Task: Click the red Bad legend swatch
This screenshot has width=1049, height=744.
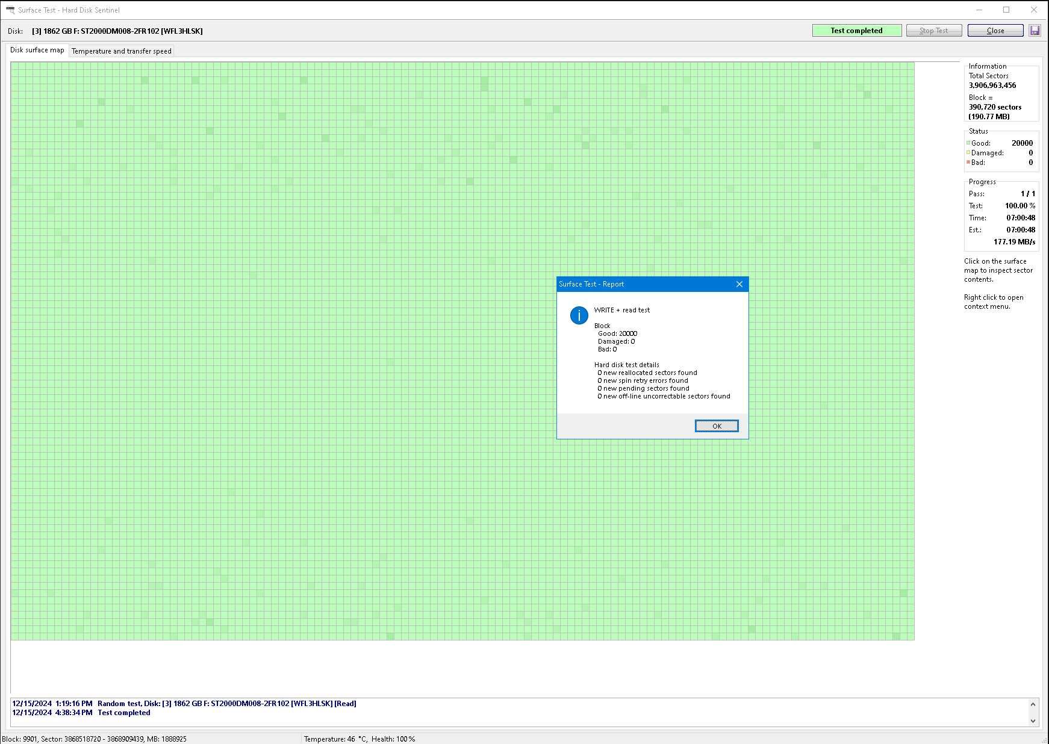Action: 968,163
